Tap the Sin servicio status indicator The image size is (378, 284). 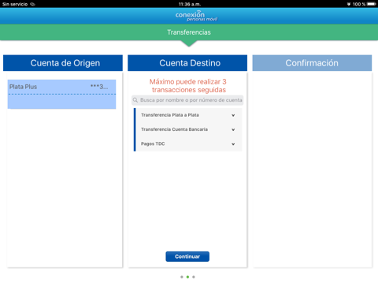click(15, 4)
